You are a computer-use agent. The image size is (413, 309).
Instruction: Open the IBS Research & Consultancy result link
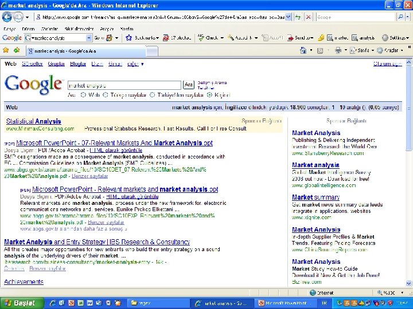click(x=97, y=241)
